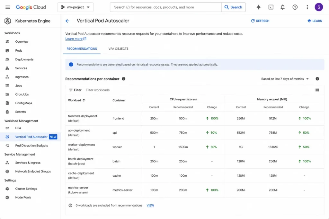Viewport: 329px width, 219px height.
Task: Focus the resource search field
Action: [165, 7]
